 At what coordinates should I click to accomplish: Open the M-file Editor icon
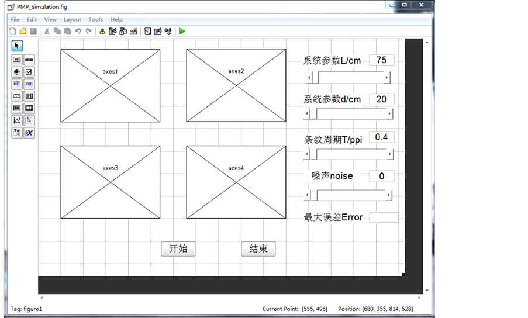pos(147,32)
